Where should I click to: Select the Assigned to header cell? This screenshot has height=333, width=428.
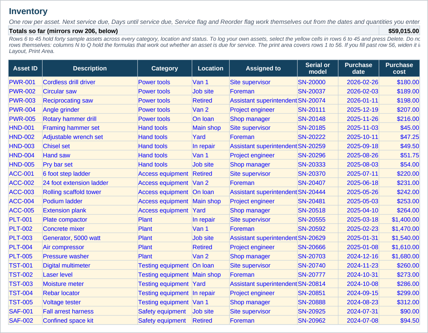tap(263, 68)
